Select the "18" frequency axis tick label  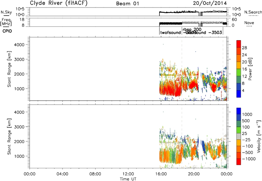[x=22, y=20]
